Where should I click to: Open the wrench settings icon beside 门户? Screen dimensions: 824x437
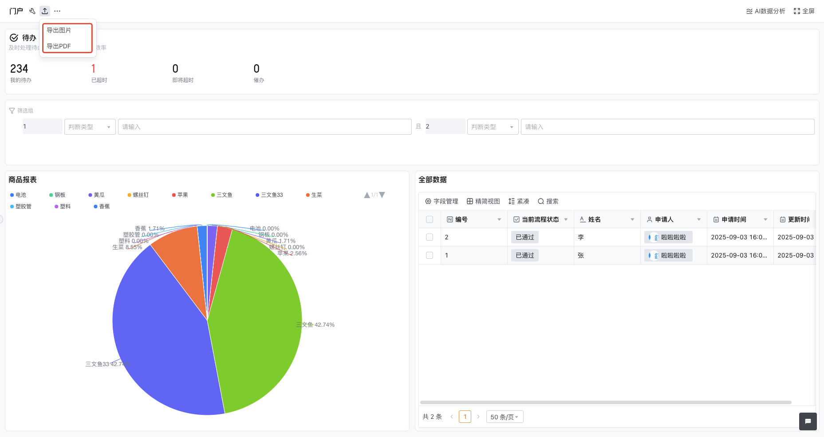click(32, 11)
